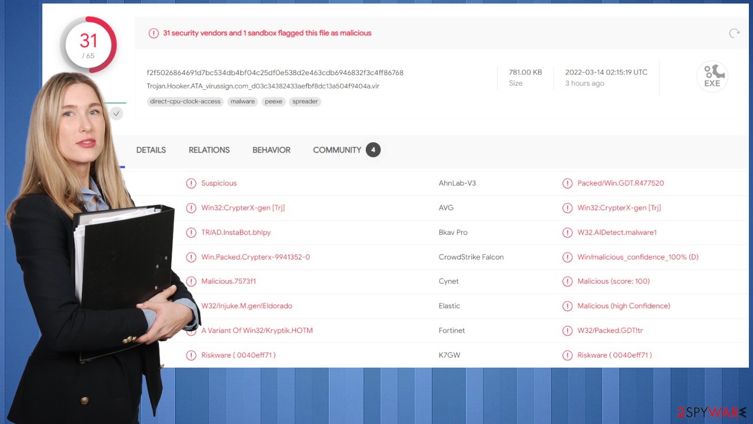Click the alert icon beside W32/Packed.GDT!tr

(x=567, y=331)
